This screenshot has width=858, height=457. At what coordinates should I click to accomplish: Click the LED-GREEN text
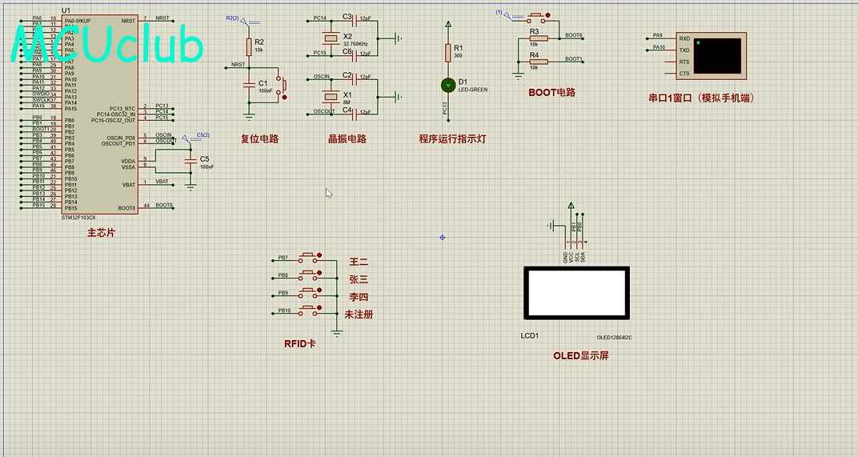click(x=473, y=90)
